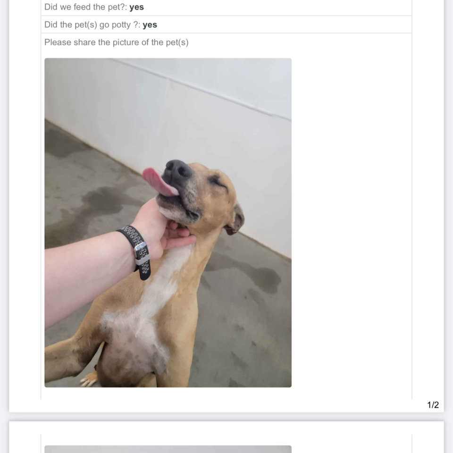Screen dimensions: 453x453
Task: Click the blank area right of the photo
Action: (351, 222)
